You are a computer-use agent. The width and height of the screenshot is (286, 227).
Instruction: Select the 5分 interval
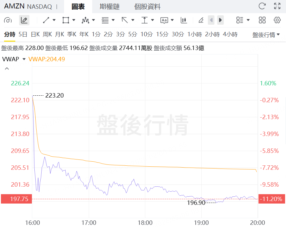click(133, 34)
